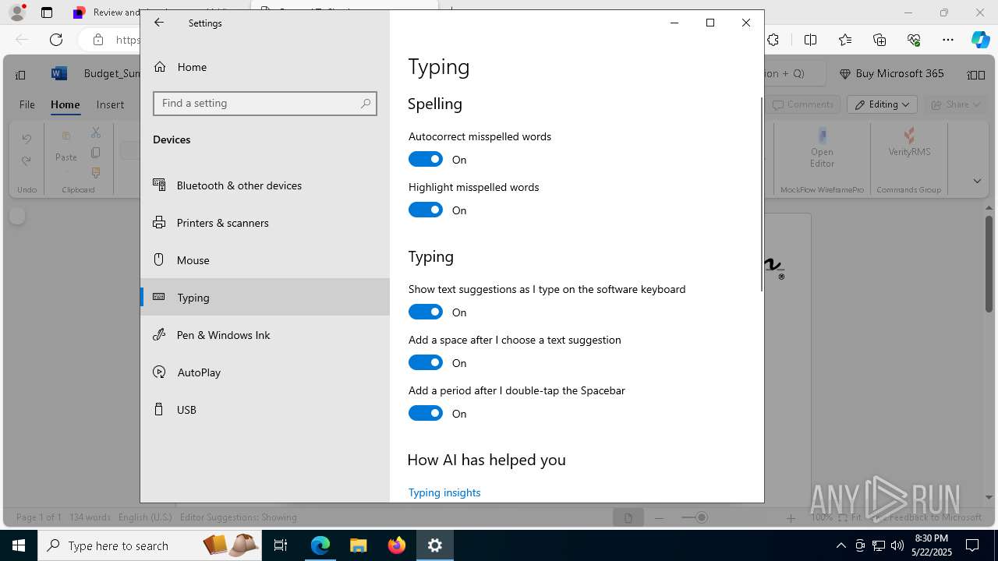
Task: Launch Firefox from taskbar
Action: [396, 545]
